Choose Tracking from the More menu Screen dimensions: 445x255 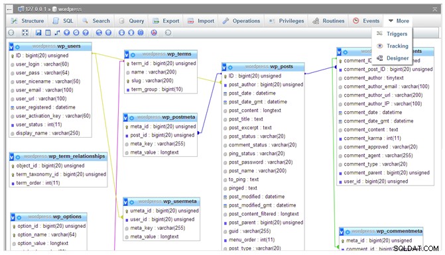tap(393, 46)
